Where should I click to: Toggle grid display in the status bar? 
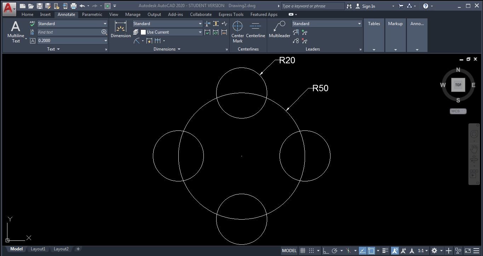(x=303, y=250)
